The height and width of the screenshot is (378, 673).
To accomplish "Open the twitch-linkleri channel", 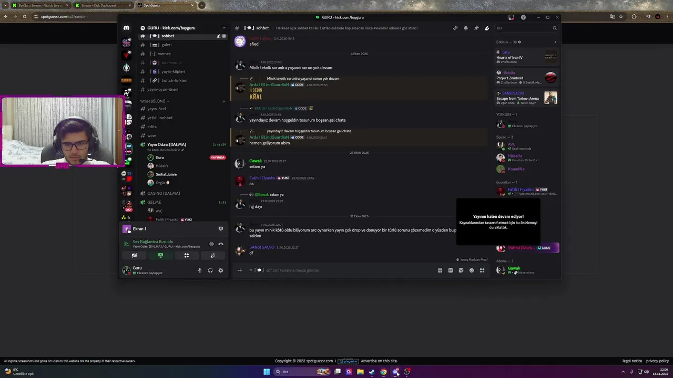I will pyautogui.click(x=182, y=80).
